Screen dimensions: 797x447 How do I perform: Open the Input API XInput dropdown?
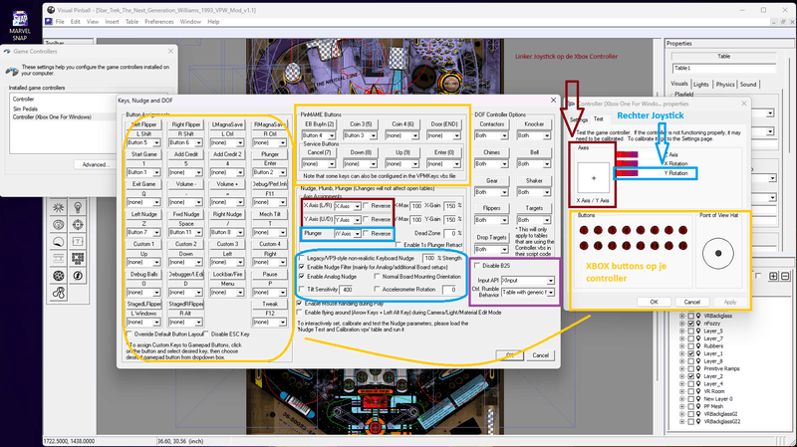click(x=528, y=281)
